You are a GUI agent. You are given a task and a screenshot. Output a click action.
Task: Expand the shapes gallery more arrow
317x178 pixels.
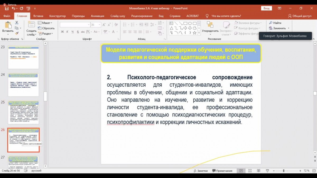(199, 33)
